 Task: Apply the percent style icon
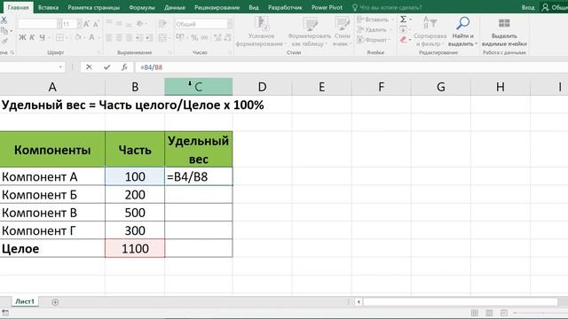point(194,37)
